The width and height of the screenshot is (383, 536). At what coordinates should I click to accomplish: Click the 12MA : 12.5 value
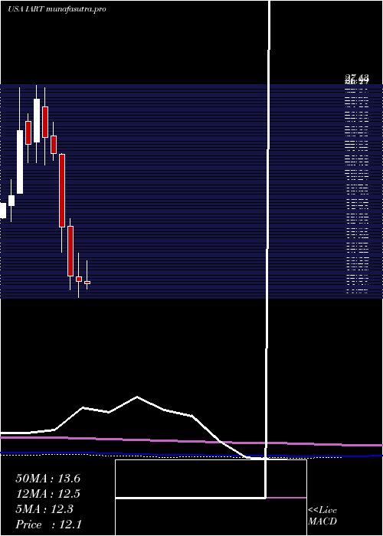pos(47,494)
